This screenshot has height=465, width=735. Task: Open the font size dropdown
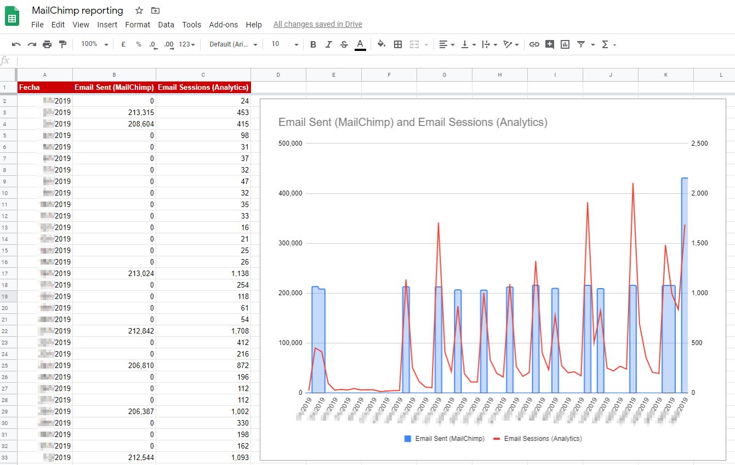click(x=284, y=44)
